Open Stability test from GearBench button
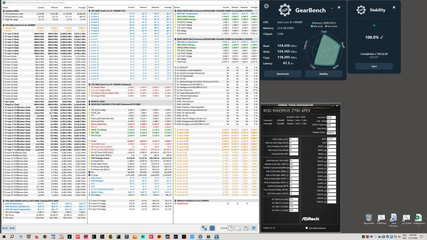This screenshot has width=427, height=240. 323,74
